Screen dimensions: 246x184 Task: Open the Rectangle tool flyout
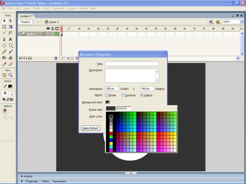pos(12,47)
